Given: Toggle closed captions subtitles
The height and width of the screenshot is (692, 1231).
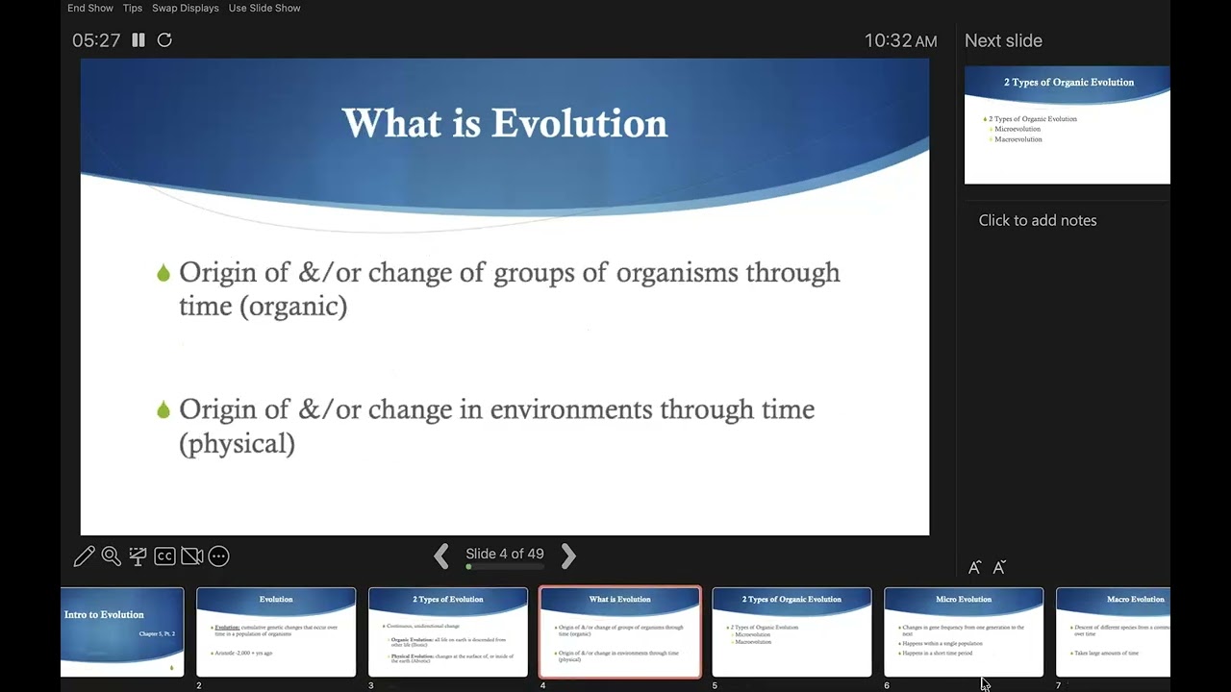Looking at the screenshot, I should [164, 556].
